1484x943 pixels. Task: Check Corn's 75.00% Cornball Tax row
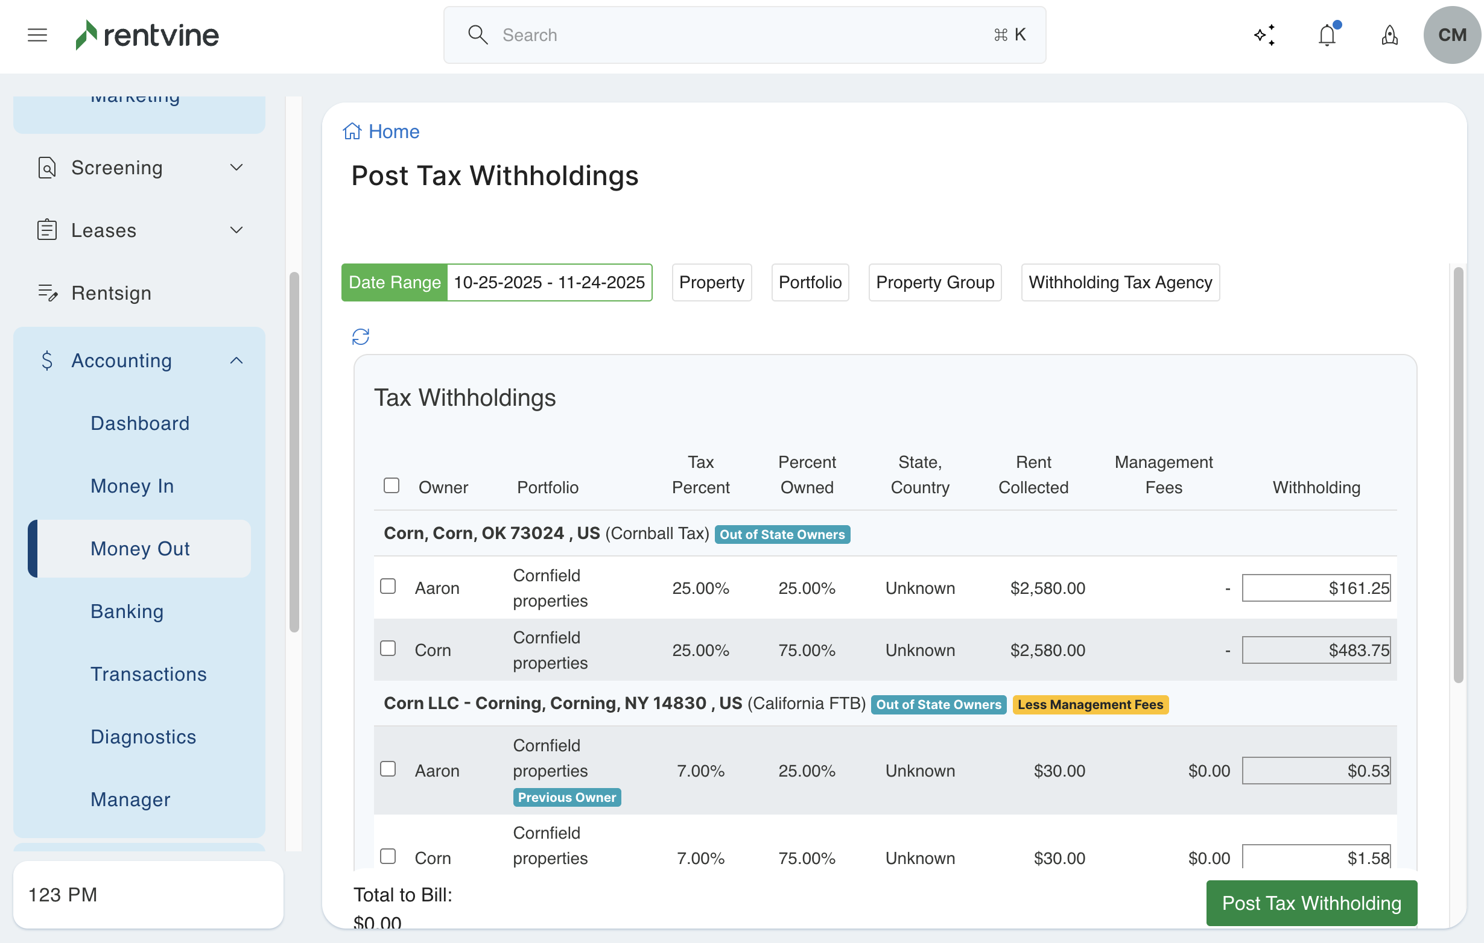click(388, 648)
